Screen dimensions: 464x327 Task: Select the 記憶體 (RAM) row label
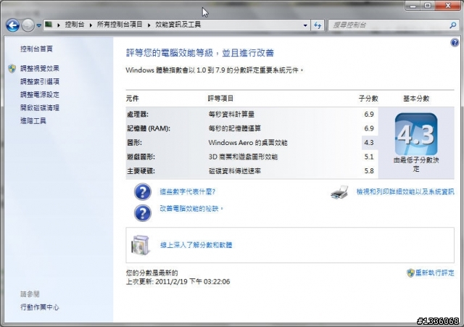coord(149,128)
